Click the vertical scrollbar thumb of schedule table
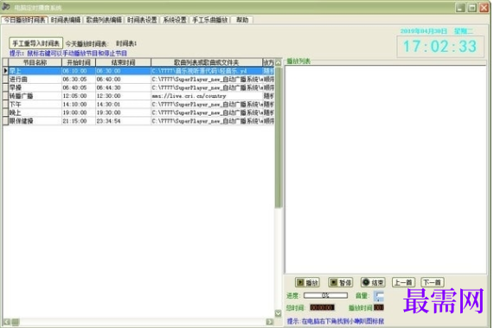The height and width of the screenshot is (328, 500). pos(278,138)
